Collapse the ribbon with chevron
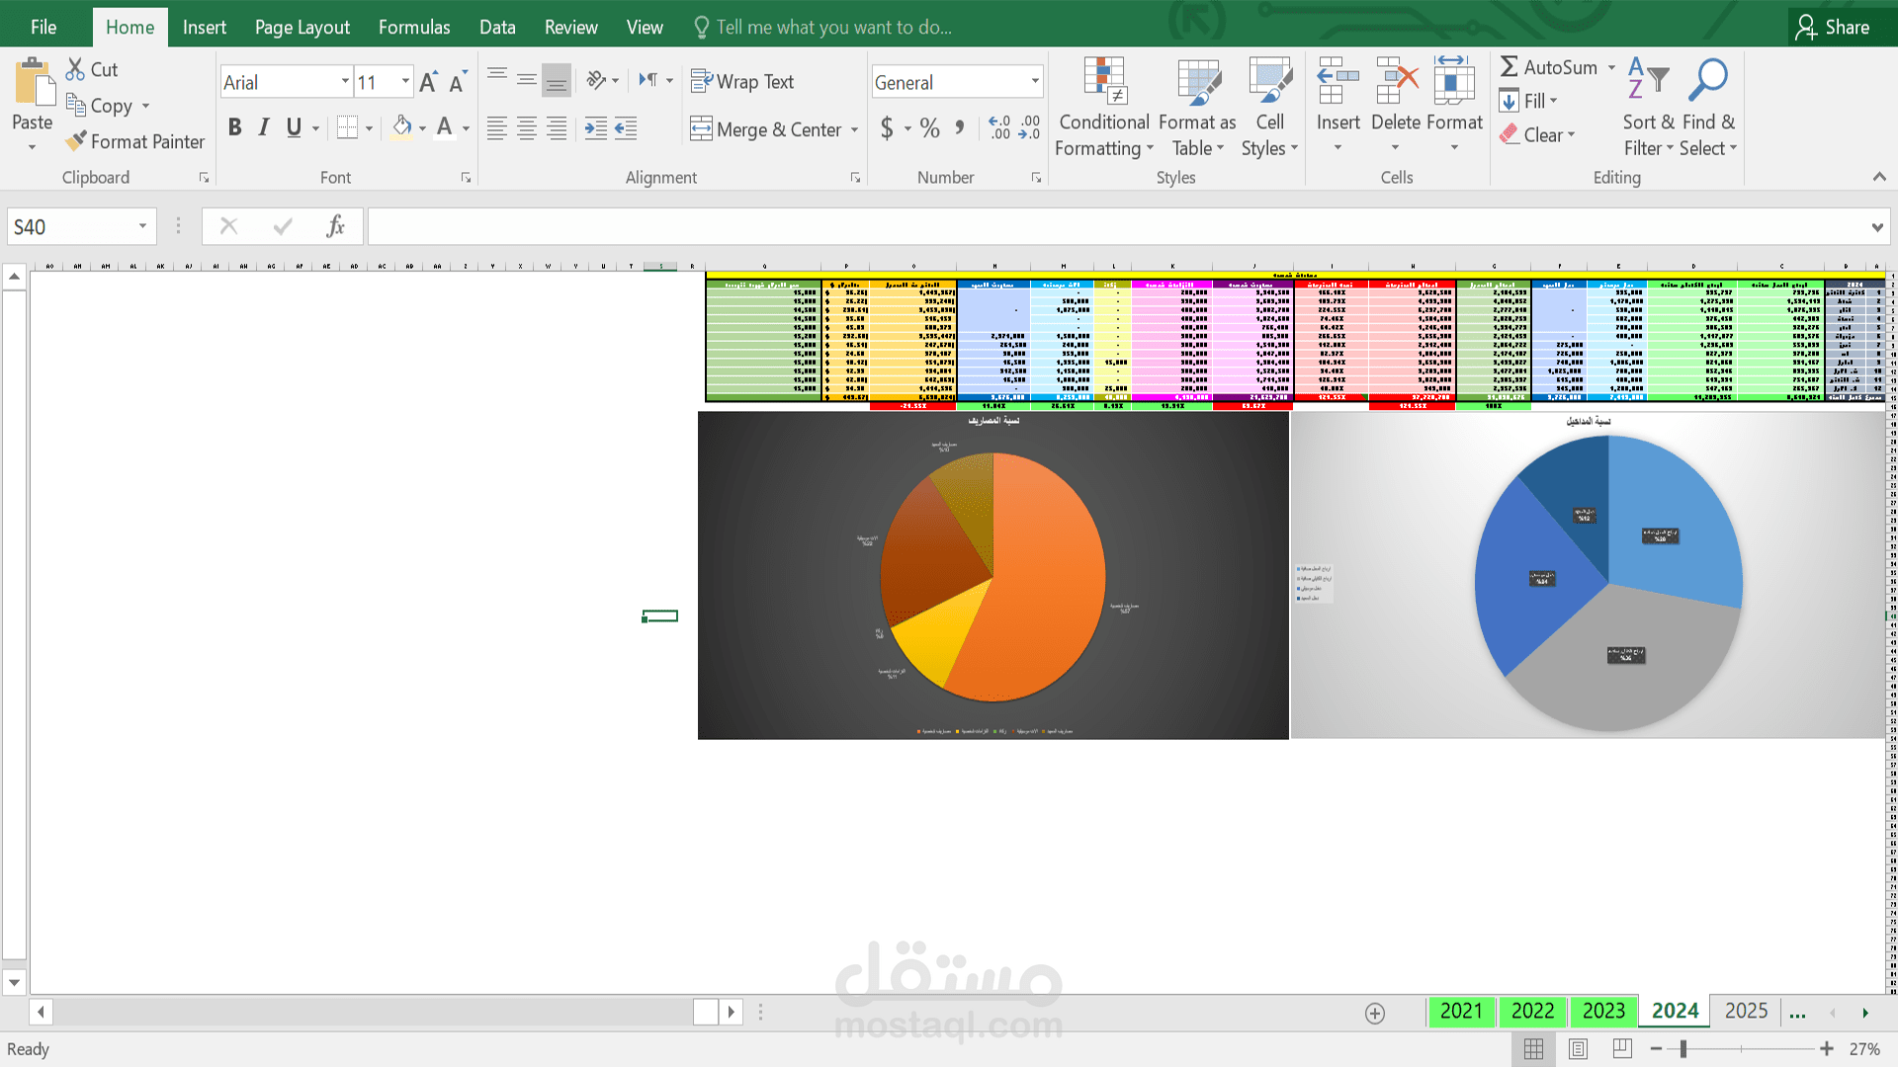The height and width of the screenshot is (1067, 1898). 1879,177
